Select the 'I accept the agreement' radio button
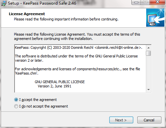The width and height of the screenshot is (166, 128). coord(16,100)
